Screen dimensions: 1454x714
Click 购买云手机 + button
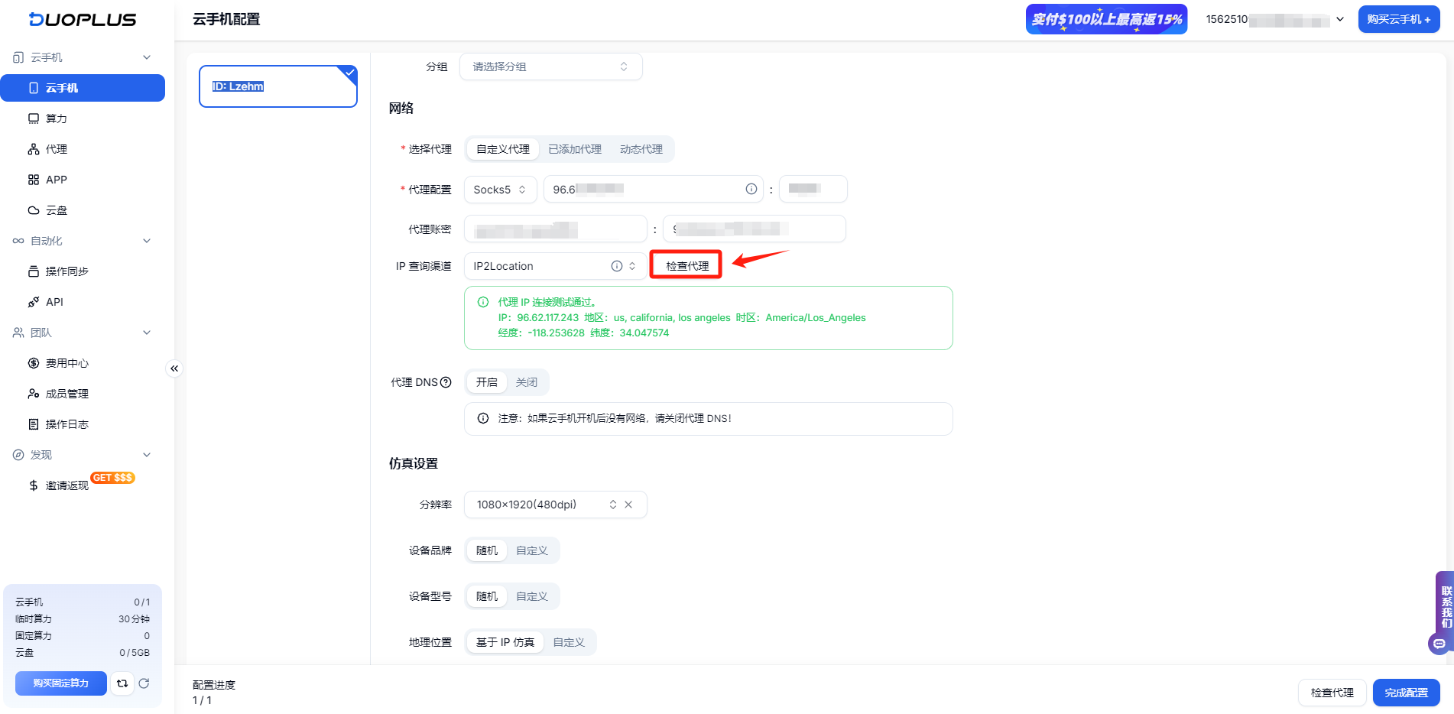click(x=1399, y=19)
